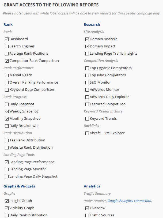163x218 pixels.
Task: Enable Tag Rank Distribution checkbox
Action: click(x=7, y=140)
